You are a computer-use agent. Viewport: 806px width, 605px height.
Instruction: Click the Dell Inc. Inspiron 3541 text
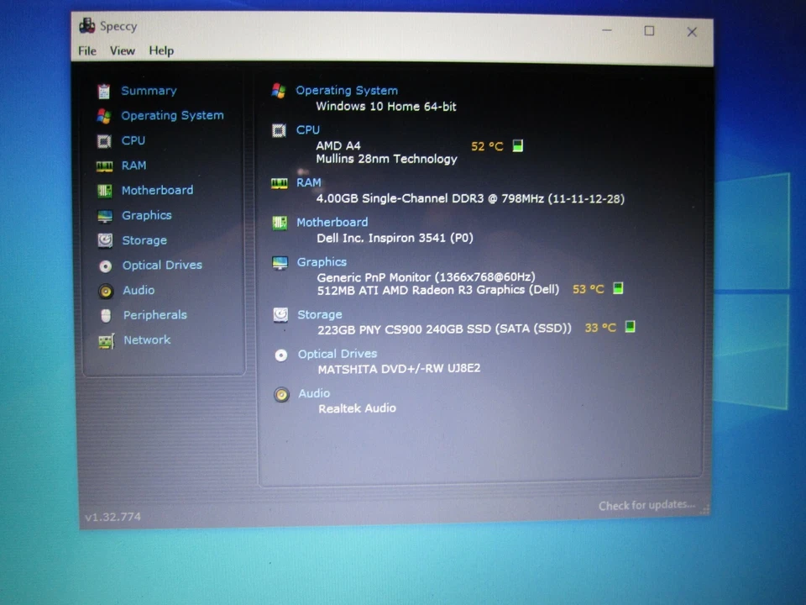coord(395,238)
